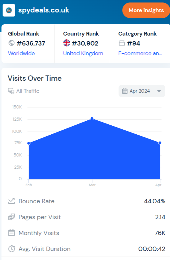
Task: Click the date dropdown arrow
Action: (x=159, y=91)
